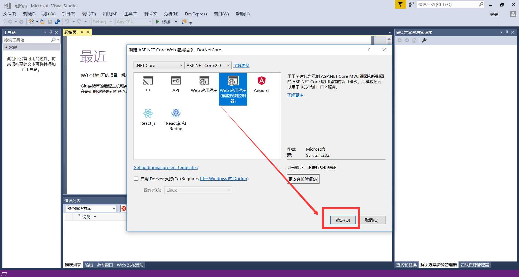Open the 用于 Windows 的 Docker link

[x=224, y=178]
